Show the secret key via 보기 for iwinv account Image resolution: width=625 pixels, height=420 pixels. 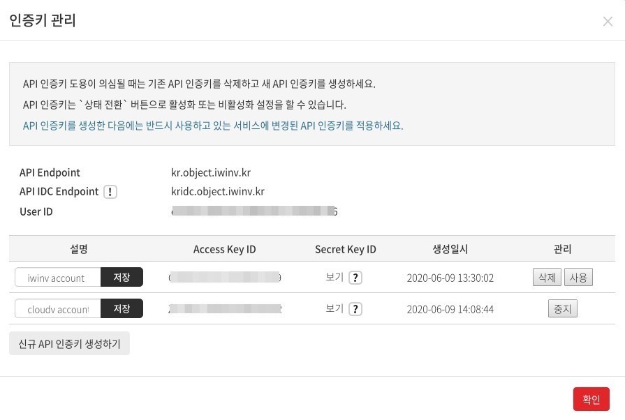pyautogui.click(x=334, y=277)
